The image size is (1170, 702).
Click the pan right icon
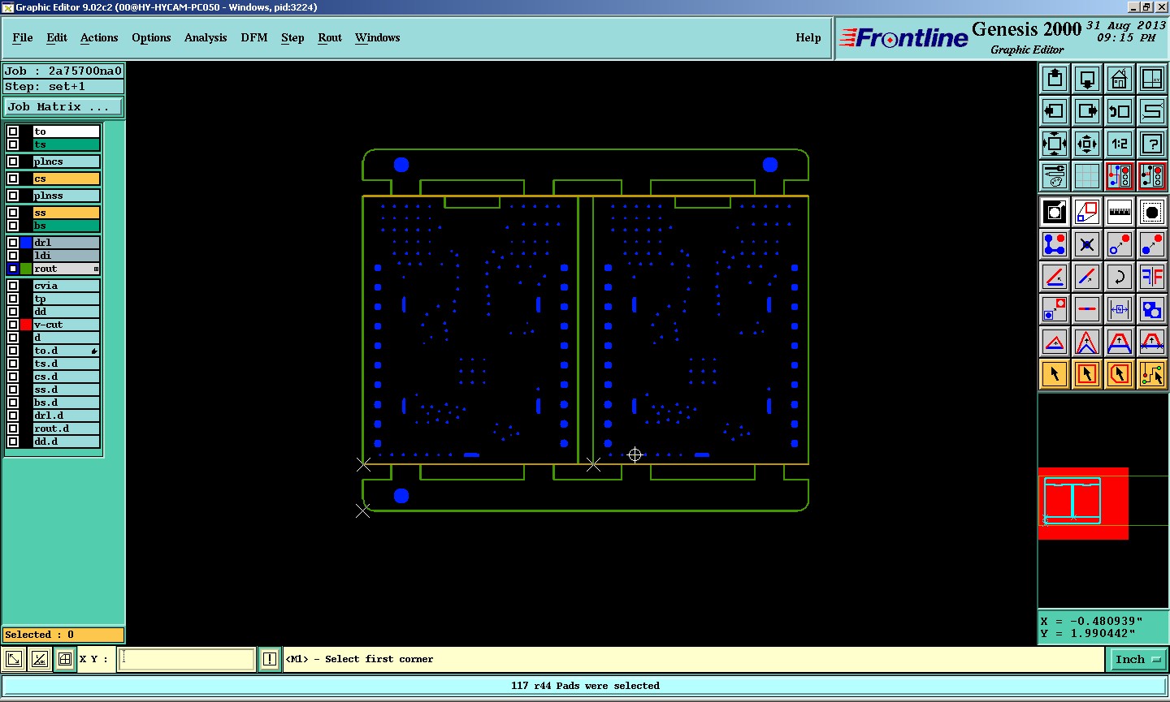(1087, 111)
